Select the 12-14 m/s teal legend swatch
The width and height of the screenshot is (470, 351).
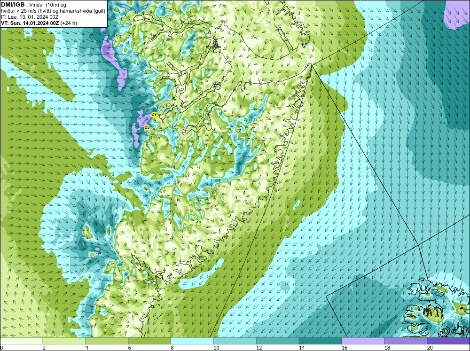[278, 341]
